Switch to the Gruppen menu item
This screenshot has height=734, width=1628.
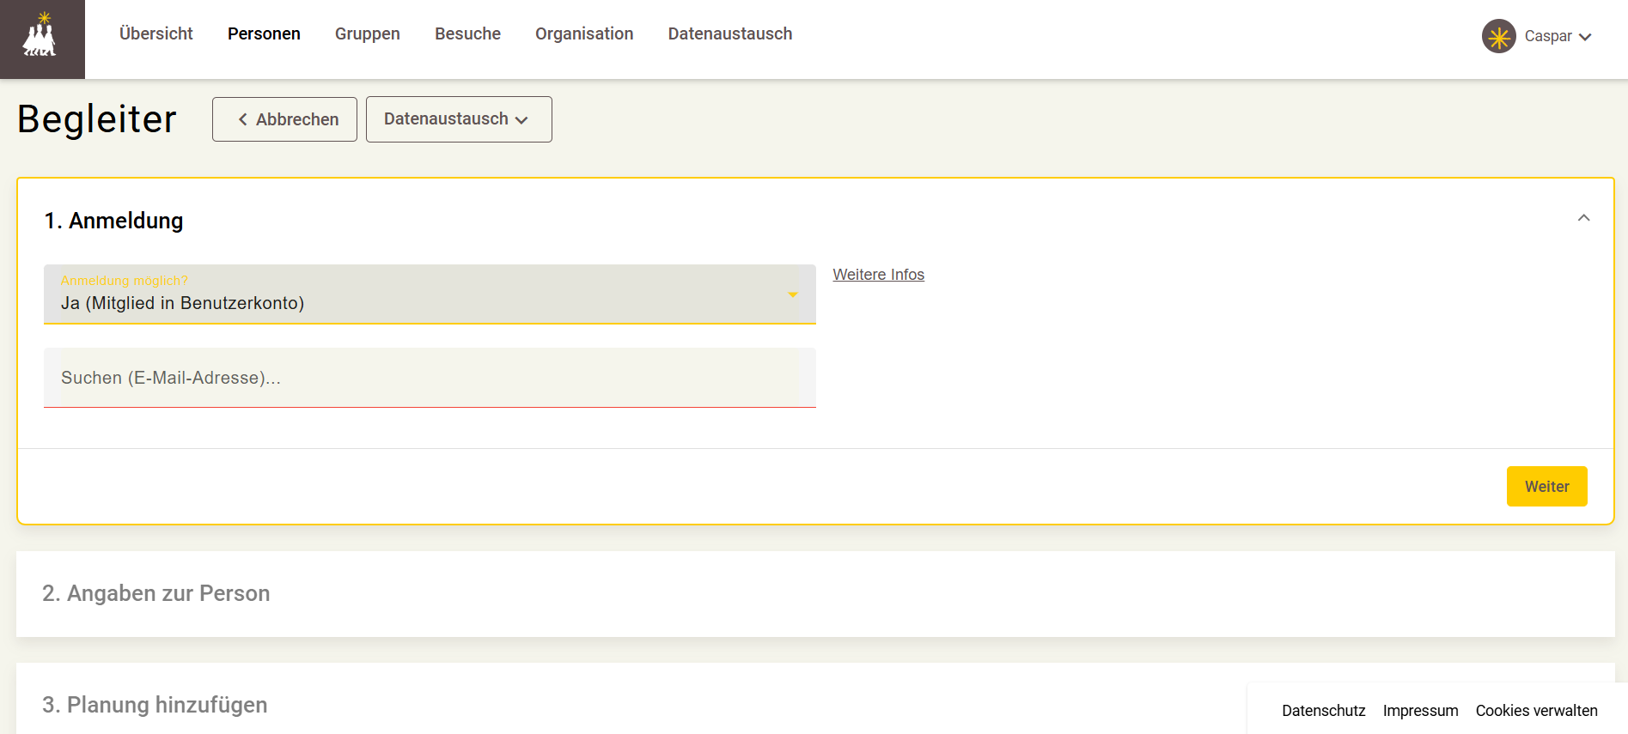point(368,33)
